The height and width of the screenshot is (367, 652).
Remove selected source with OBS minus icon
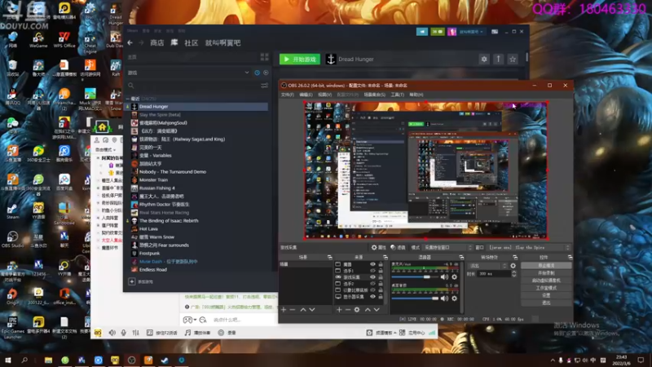pos(348,310)
